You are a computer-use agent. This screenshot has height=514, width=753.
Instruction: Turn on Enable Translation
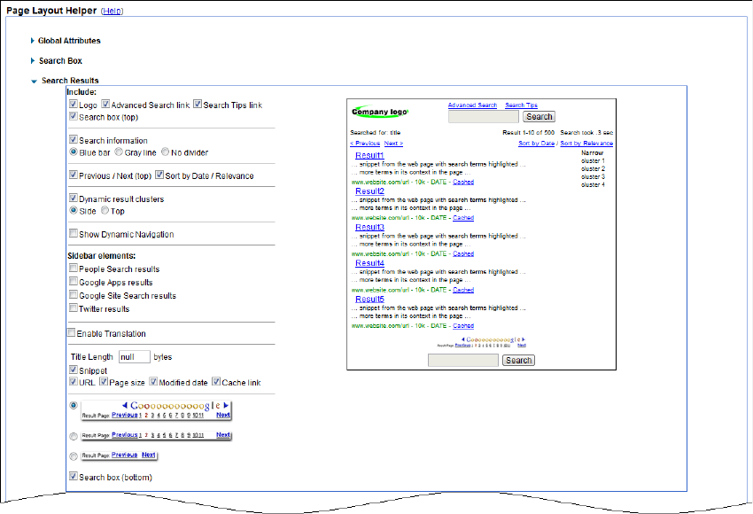click(74, 334)
